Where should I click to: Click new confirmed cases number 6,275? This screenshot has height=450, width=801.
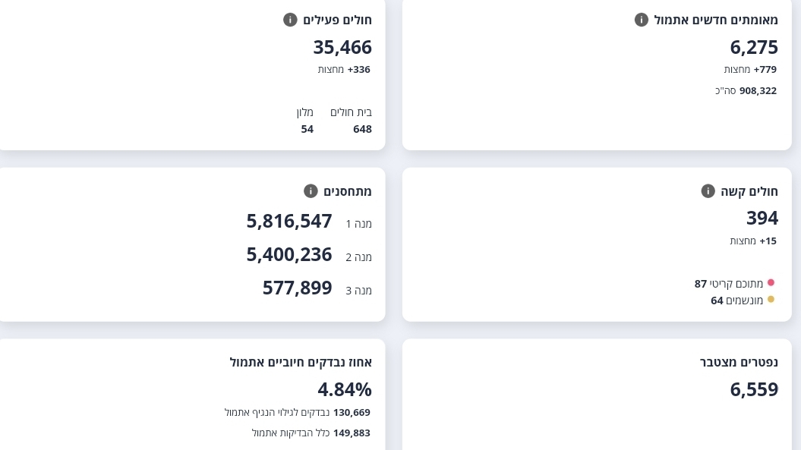754,47
